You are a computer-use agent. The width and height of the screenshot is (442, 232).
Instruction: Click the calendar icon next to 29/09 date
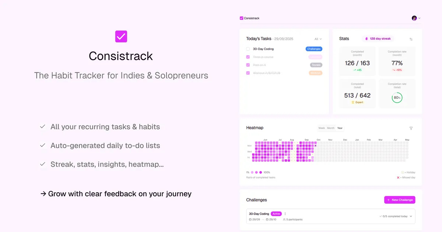[x=250, y=219]
